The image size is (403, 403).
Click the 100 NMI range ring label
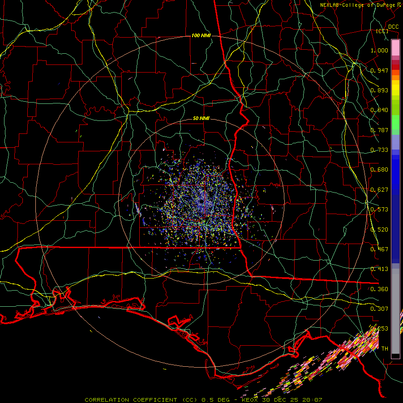pyautogui.click(x=201, y=35)
